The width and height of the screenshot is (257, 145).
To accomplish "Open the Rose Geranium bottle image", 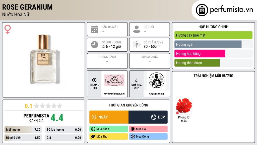I will [x=44, y=59].
